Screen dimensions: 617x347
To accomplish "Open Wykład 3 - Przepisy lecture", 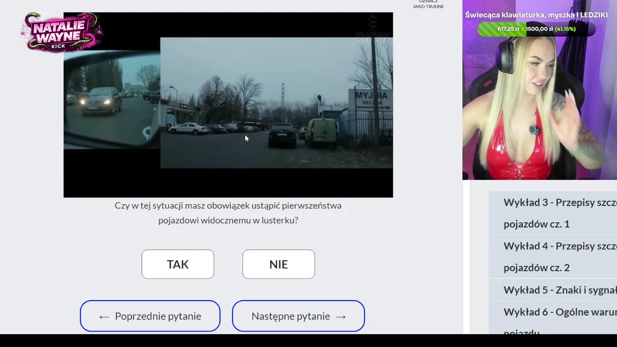I will coord(553,213).
